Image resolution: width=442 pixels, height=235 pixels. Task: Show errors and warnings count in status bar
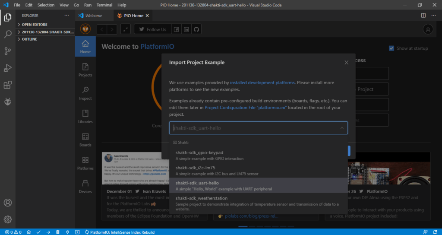(x=13, y=232)
